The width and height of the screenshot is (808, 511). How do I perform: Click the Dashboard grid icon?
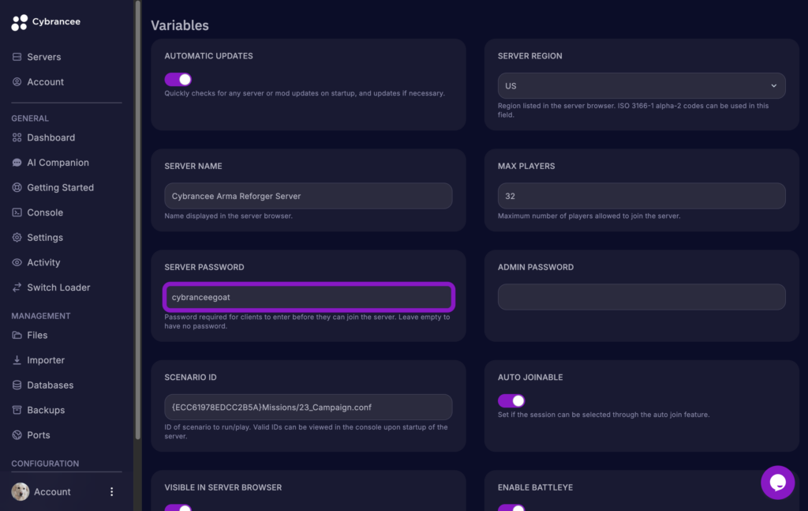[17, 137]
